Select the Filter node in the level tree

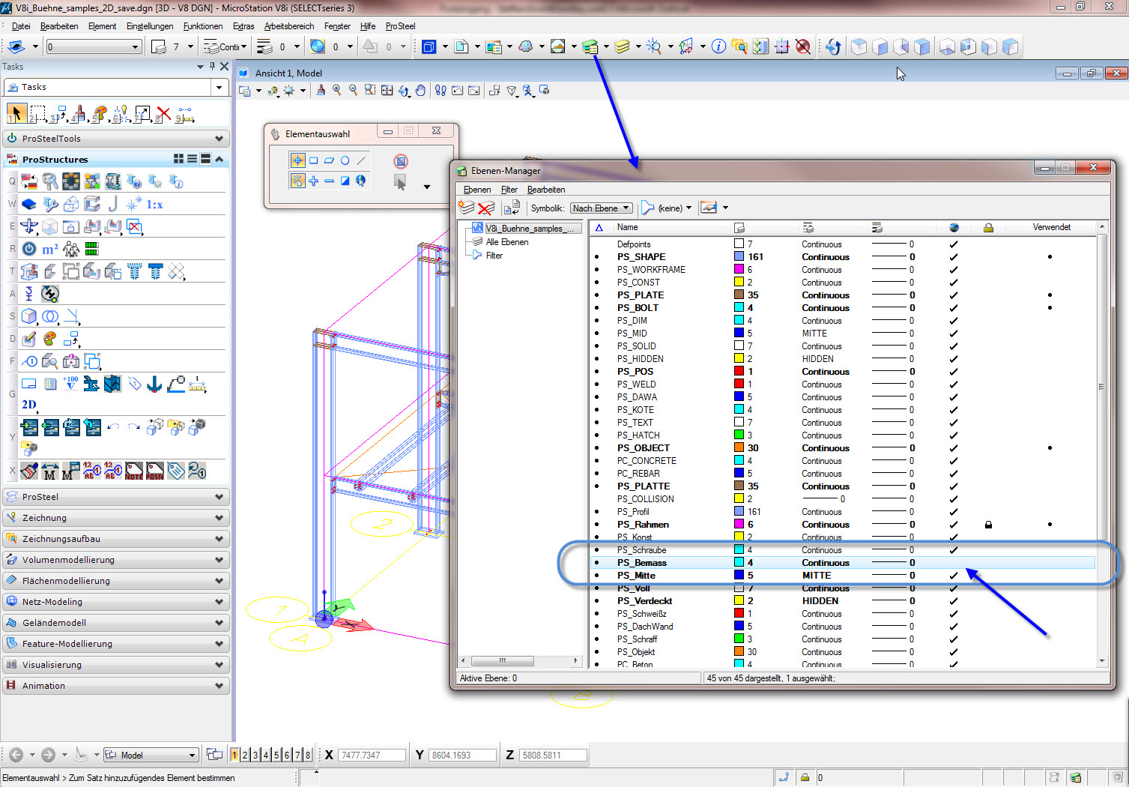pos(494,256)
